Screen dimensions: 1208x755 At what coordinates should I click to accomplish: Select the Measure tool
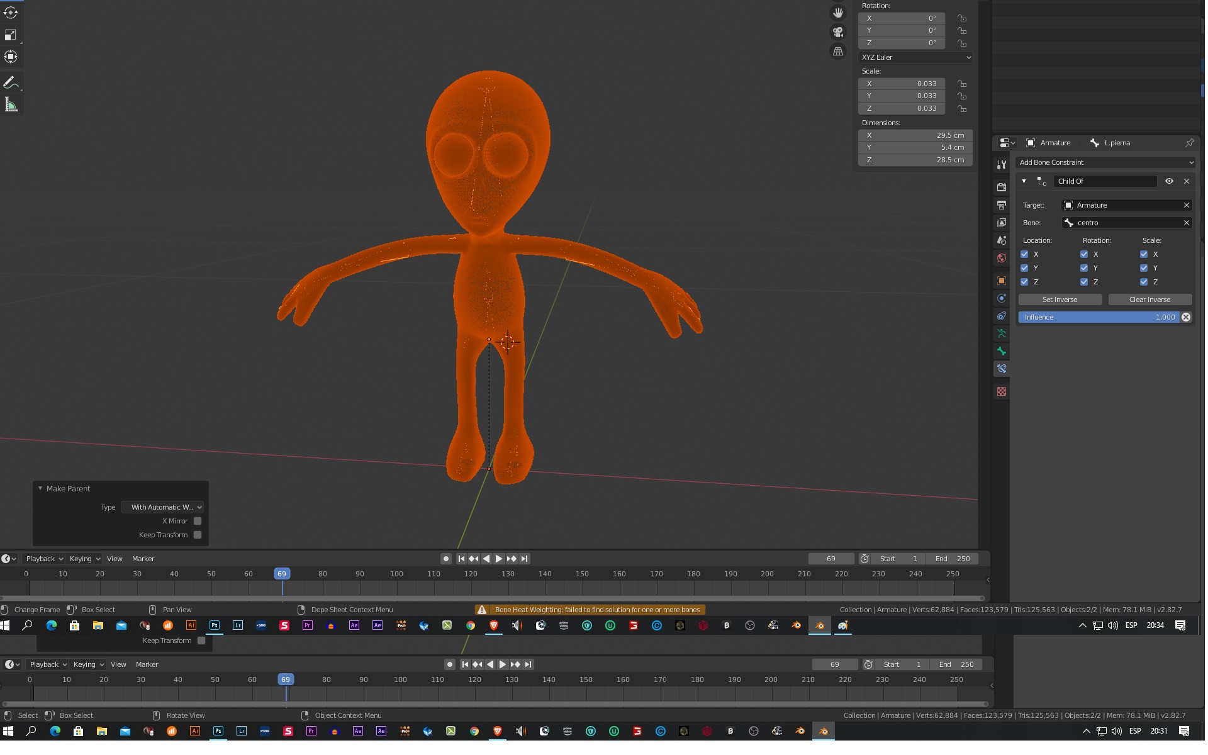[11, 105]
